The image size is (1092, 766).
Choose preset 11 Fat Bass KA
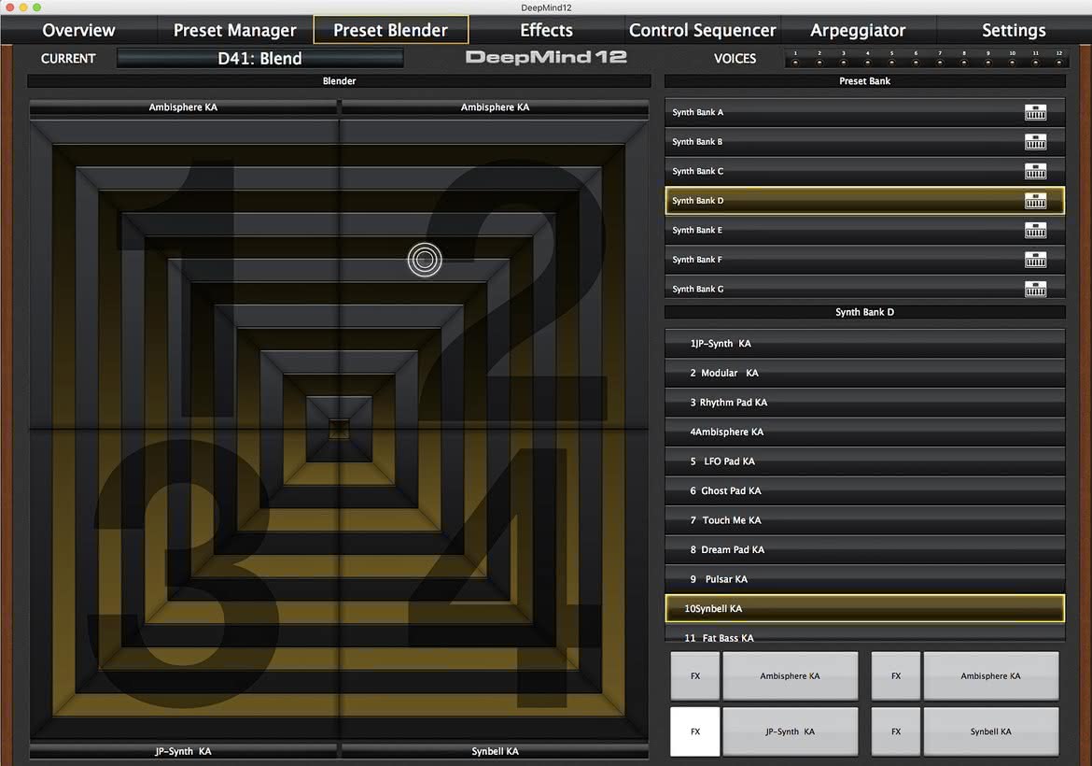[x=865, y=634]
